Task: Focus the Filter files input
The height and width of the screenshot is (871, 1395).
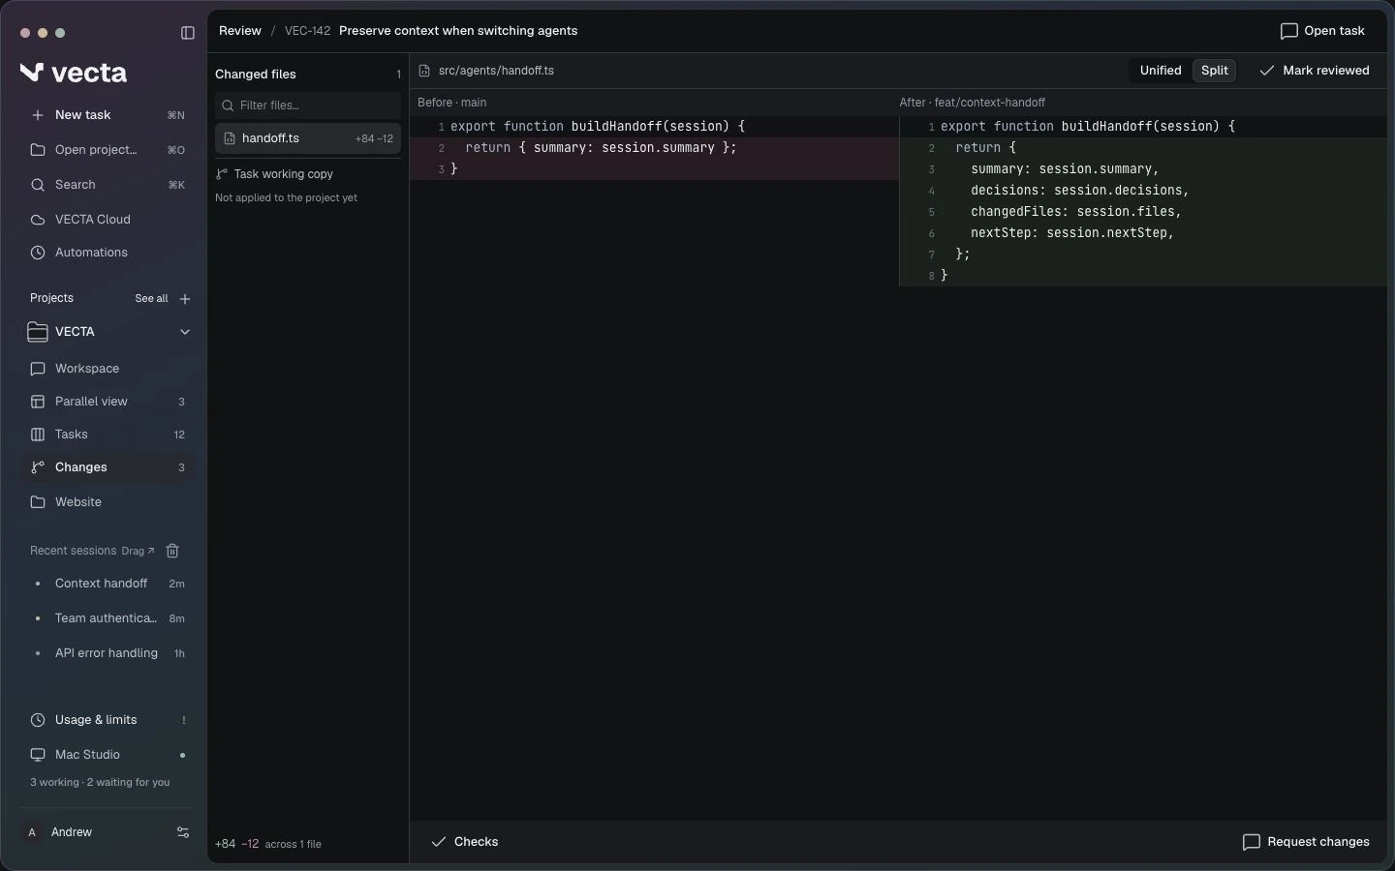Action: (x=308, y=105)
